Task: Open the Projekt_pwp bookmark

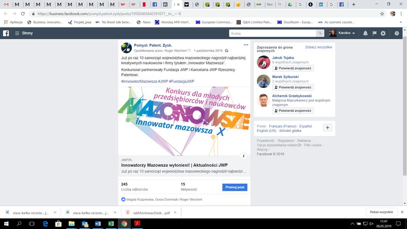Action: [x=80, y=22]
